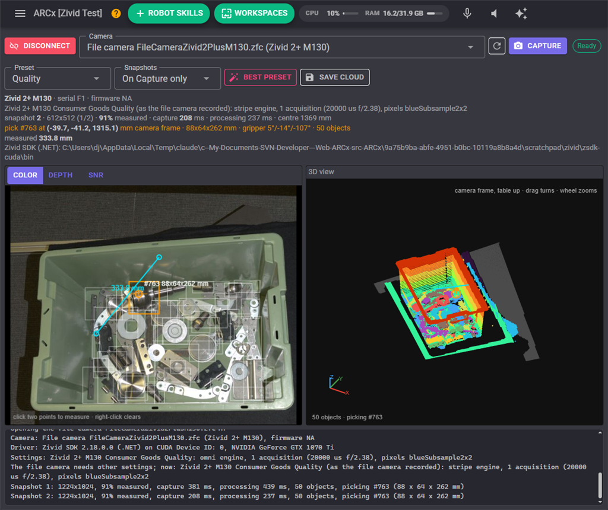608x510 pixels.
Task: Click the 'Snapshot 1:' log line
Action: pyautogui.click(x=237, y=486)
